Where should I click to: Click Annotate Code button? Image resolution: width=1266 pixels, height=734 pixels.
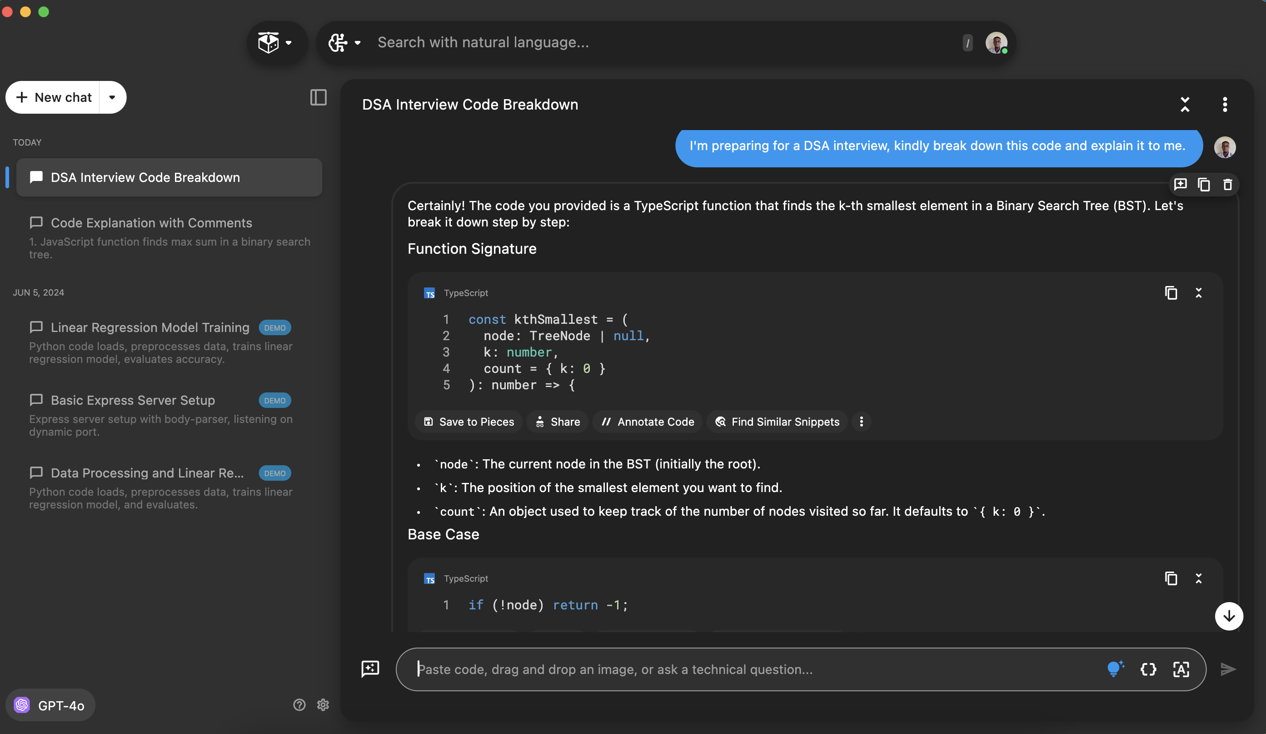coord(648,422)
